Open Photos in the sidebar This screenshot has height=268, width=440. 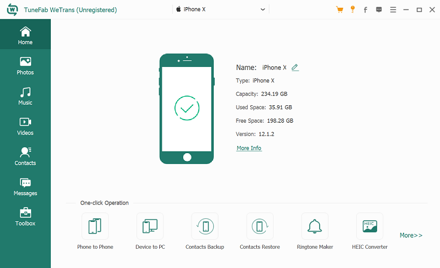coord(25,66)
